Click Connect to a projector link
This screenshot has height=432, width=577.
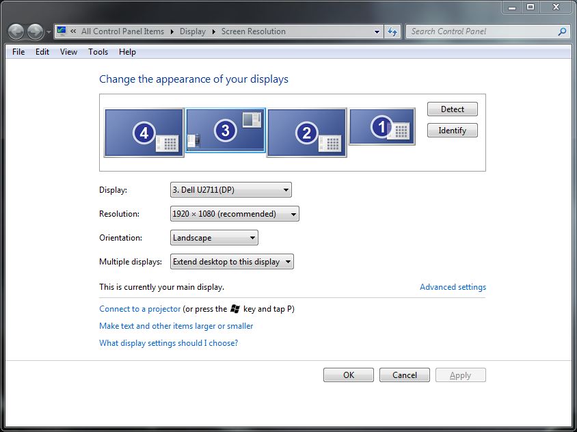[140, 309]
